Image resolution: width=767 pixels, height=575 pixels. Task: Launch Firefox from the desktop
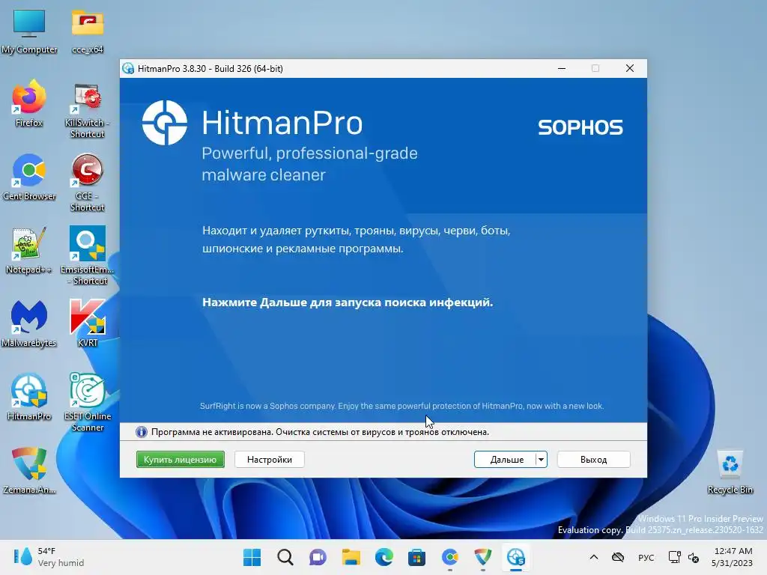(x=29, y=103)
